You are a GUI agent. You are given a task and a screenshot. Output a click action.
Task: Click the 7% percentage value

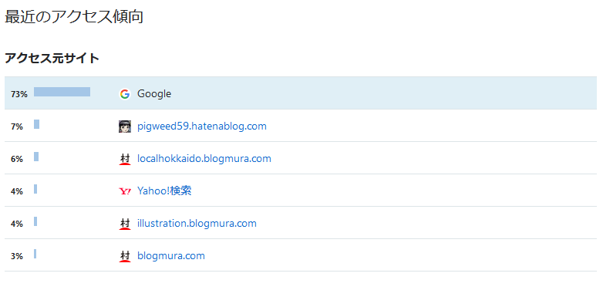[16, 127]
